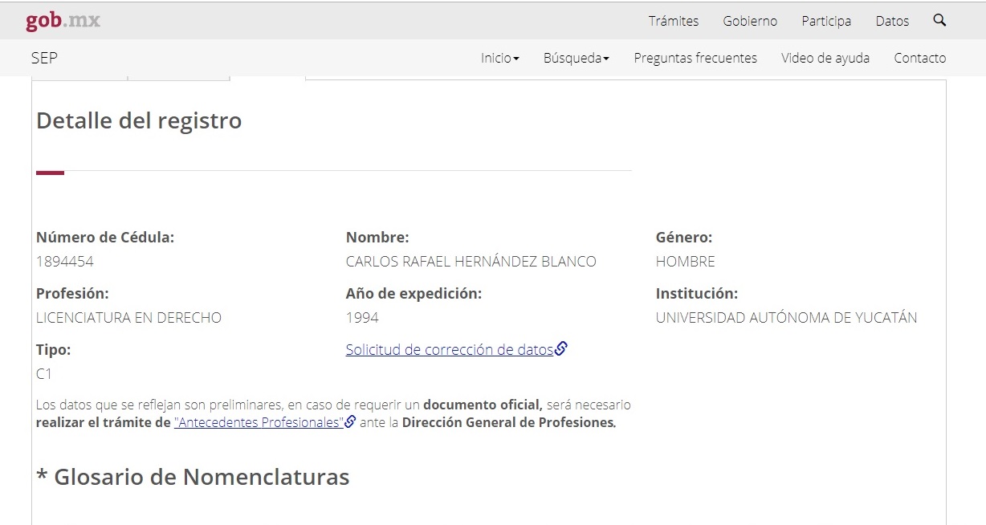This screenshot has width=986, height=525.
Task: Open Solicitud de corrección de datos link
Action: point(449,350)
